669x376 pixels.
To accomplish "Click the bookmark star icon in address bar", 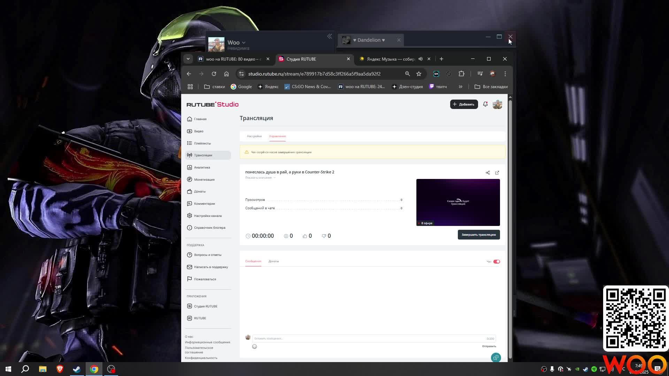I will pyautogui.click(x=419, y=74).
